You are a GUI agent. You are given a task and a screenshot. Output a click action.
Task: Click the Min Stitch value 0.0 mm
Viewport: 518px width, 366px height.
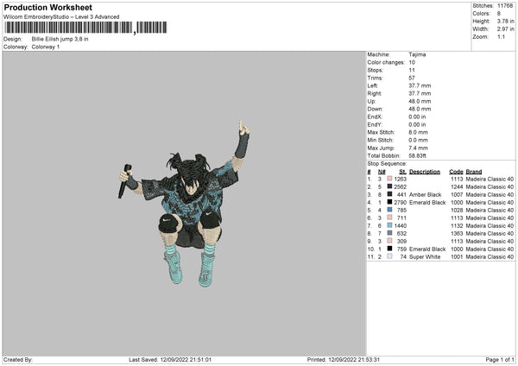[418, 140]
